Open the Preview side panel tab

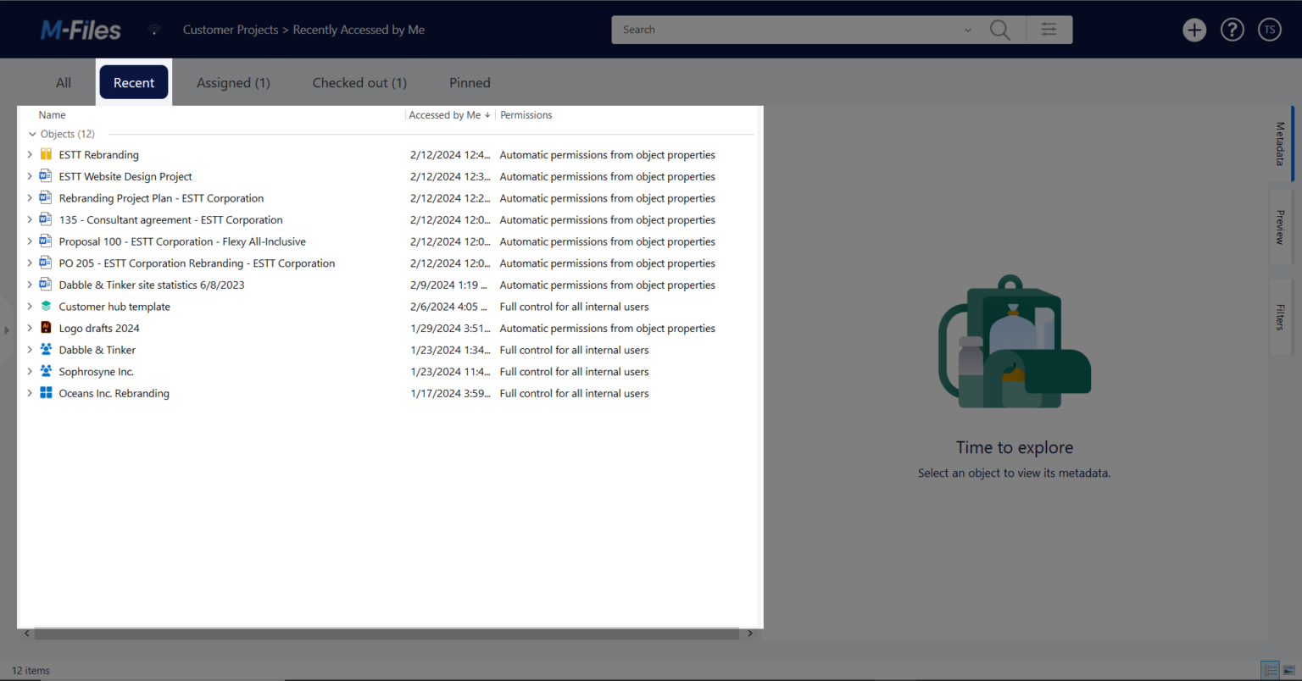(x=1279, y=227)
